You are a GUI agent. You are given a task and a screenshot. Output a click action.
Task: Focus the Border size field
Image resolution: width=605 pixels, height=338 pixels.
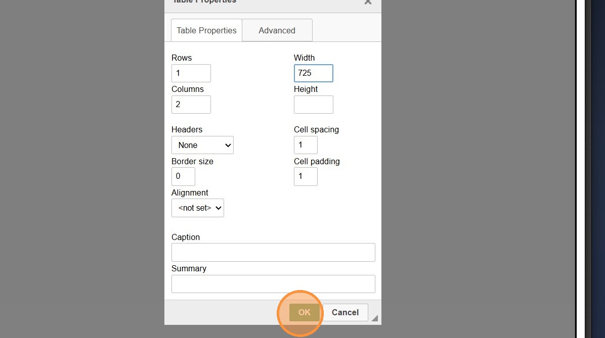pyautogui.click(x=183, y=176)
